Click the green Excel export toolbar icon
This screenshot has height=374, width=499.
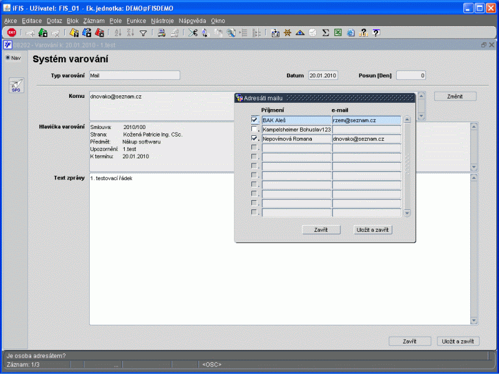(338, 32)
